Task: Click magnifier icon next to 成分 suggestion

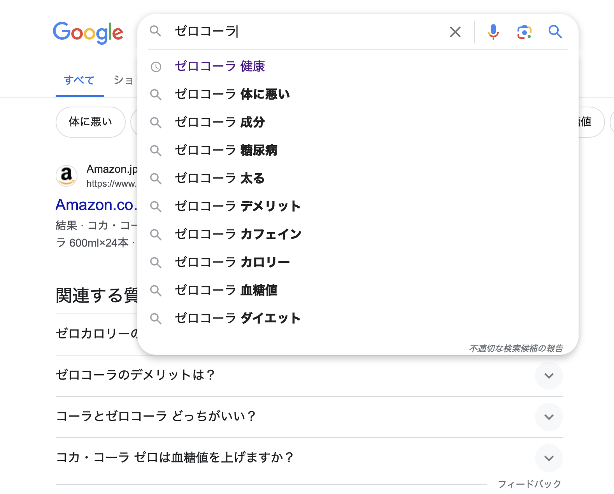Action: pyautogui.click(x=156, y=123)
